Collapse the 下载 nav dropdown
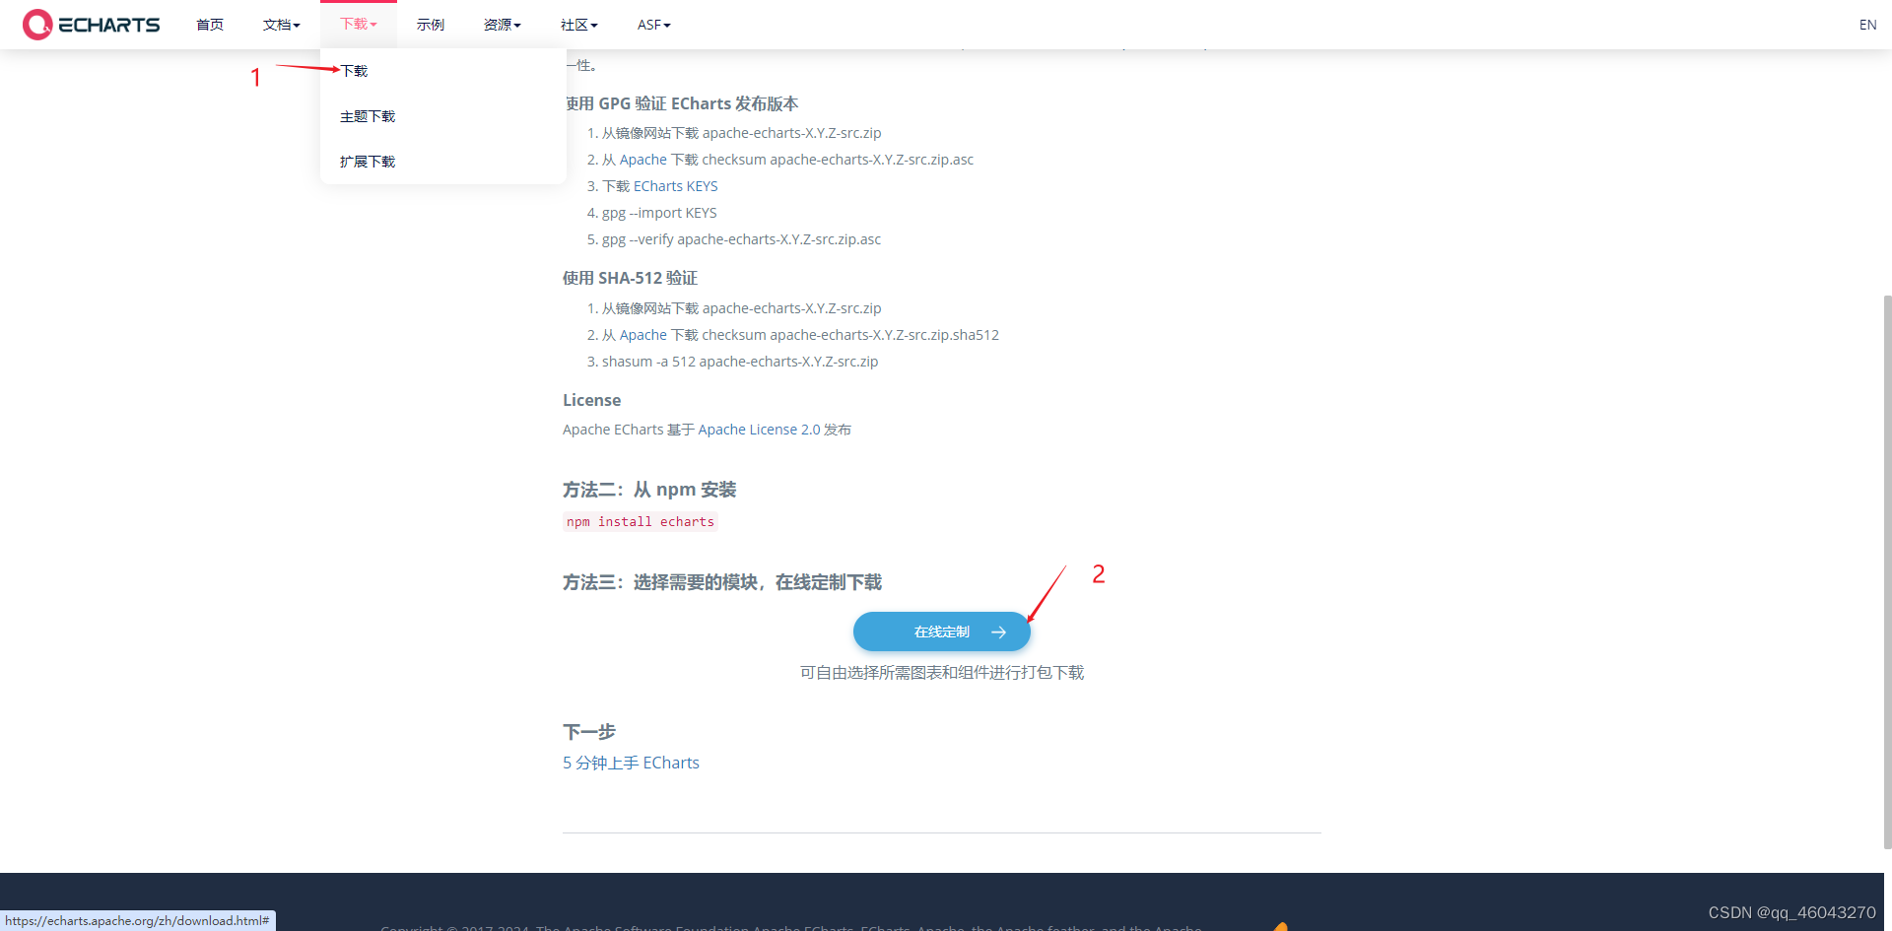Viewport: 1892px width, 931px height. (x=359, y=25)
